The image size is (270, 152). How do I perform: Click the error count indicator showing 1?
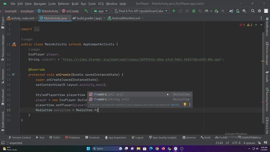tap(242, 25)
